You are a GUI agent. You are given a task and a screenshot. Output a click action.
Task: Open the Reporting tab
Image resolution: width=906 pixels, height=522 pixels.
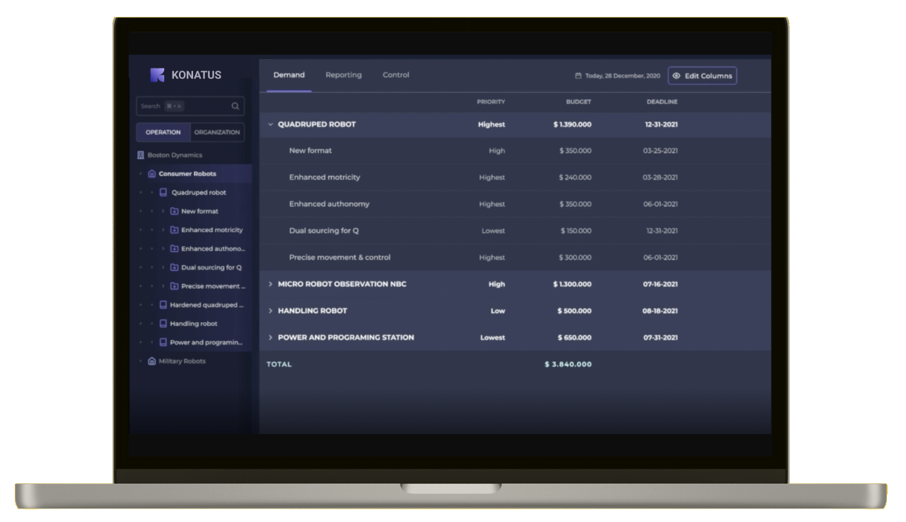pyautogui.click(x=344, y=75)
